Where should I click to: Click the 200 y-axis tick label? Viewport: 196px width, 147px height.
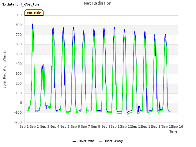point(19,83)
